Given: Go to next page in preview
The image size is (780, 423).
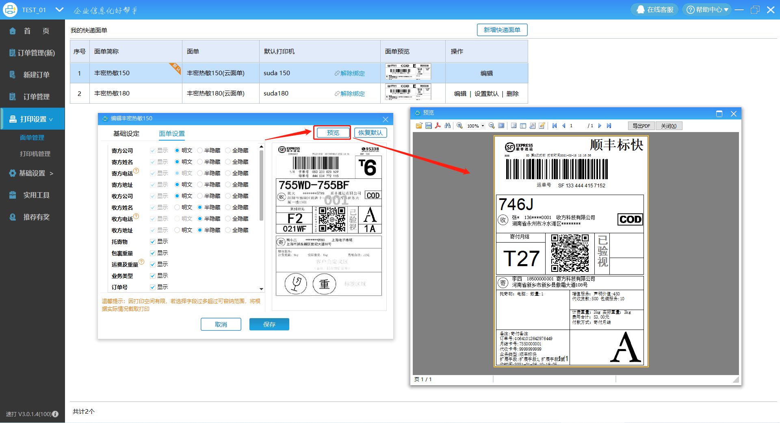Looking at the screenshot, I should tap(600, 126).
